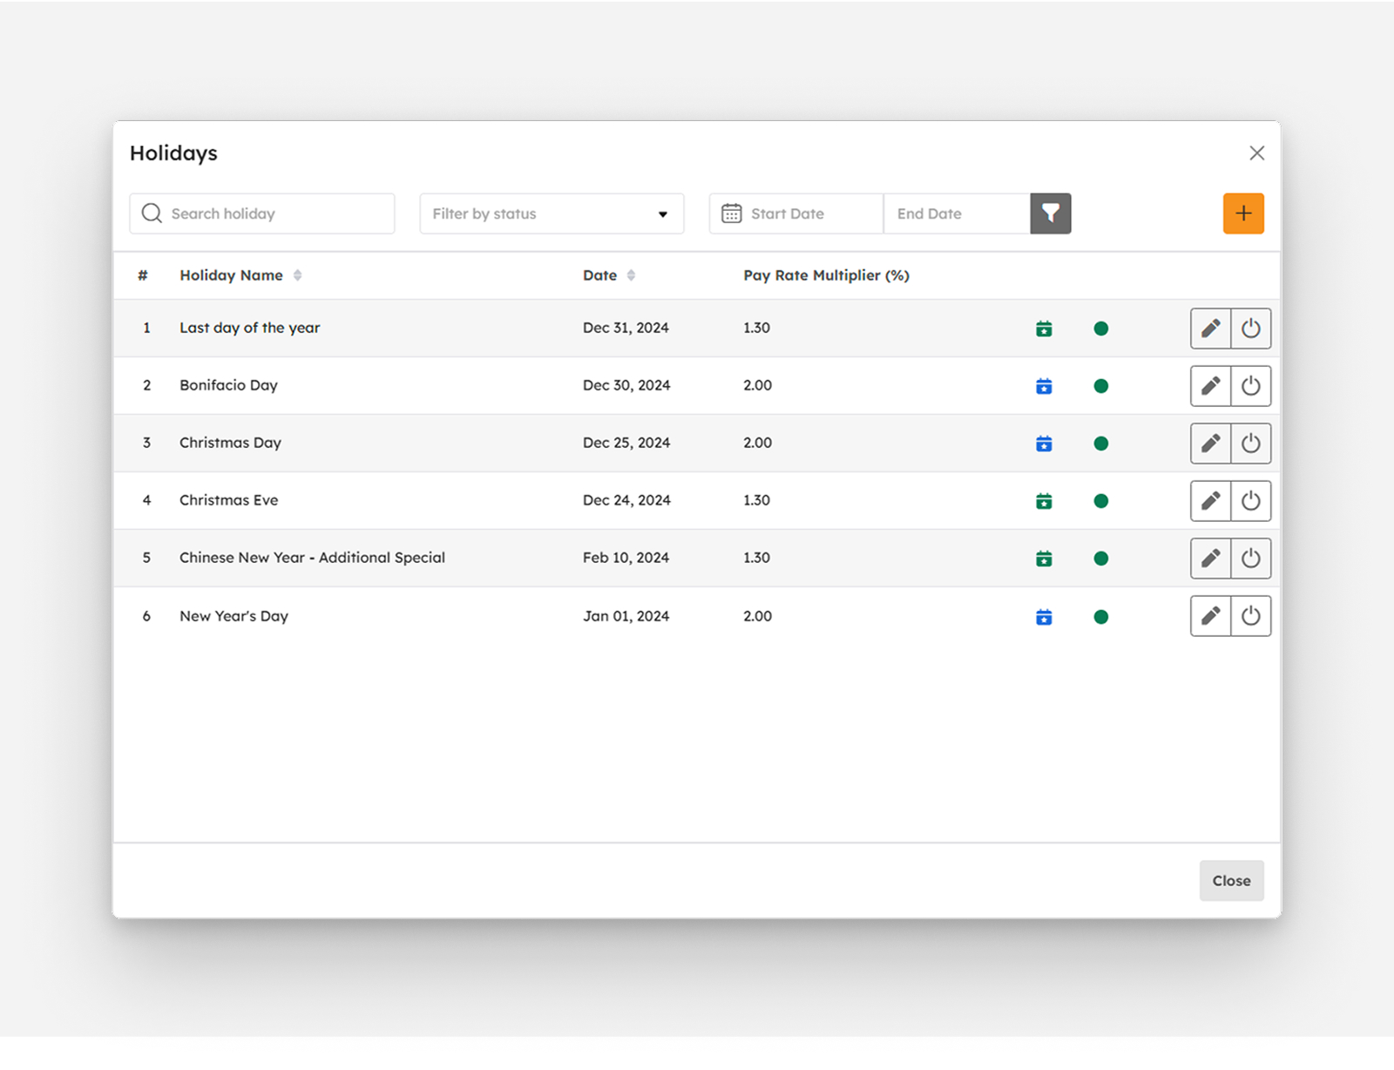Edit the Last day of the year holiday

tap(1210, 328)
